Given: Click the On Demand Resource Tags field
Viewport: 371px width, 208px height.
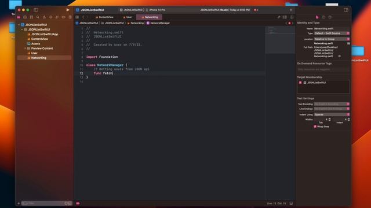Looking at the screenshot, I should click(x=323, y=69).
